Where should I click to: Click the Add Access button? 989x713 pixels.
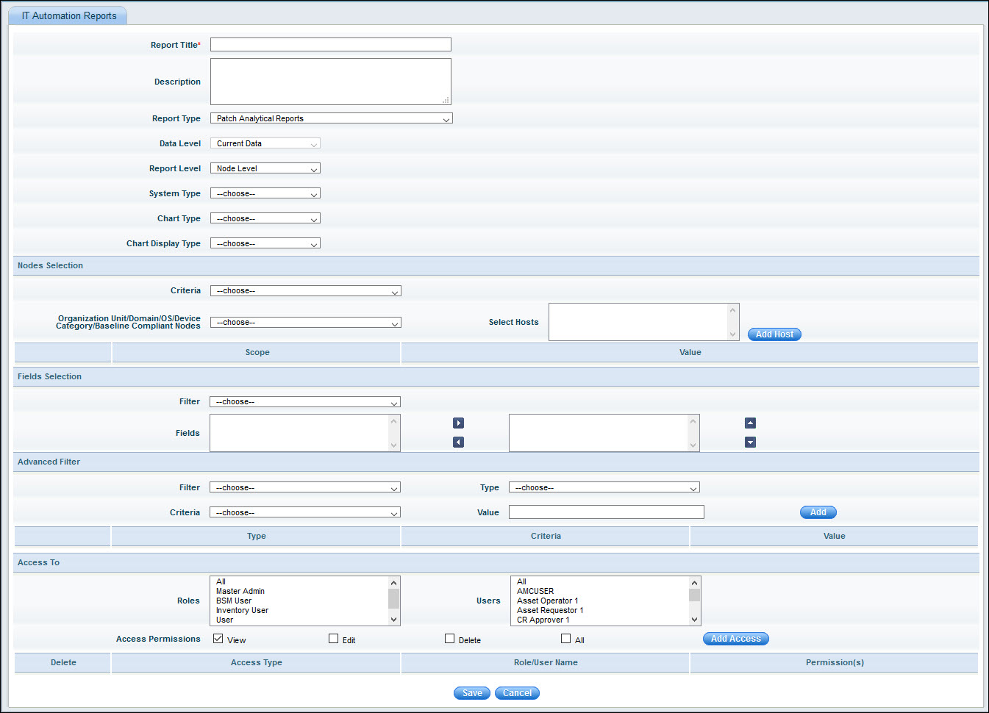(735, 639)
